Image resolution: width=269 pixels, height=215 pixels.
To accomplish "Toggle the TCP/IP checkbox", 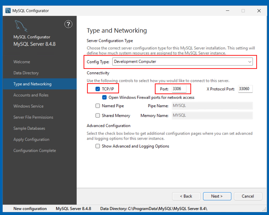I will 98,89.
